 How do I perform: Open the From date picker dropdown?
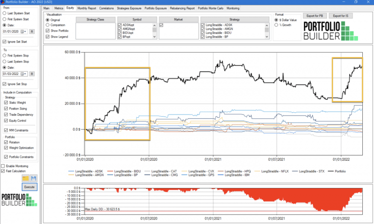coord(23,31)
